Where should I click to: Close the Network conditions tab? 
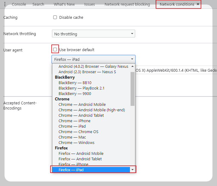click(198, 4)
